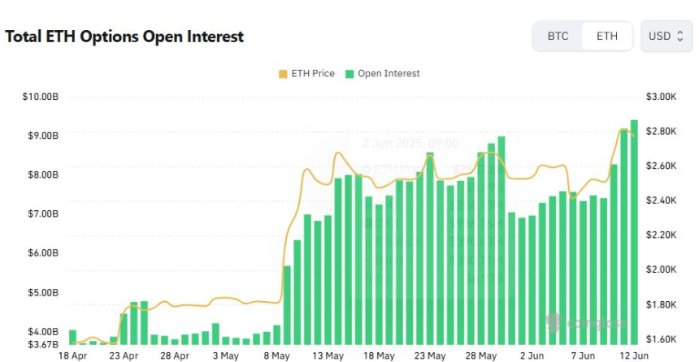The image size is (699, 362).
Task: Toggle the ETH Price legend item
Action: [306, 74]
